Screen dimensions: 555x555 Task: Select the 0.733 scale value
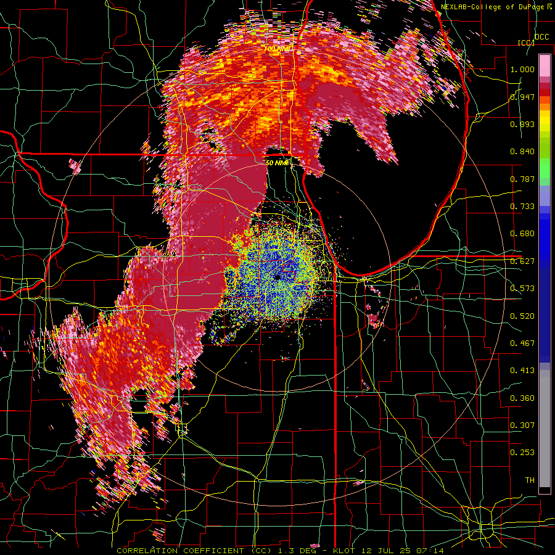click(x=522, y=207)
